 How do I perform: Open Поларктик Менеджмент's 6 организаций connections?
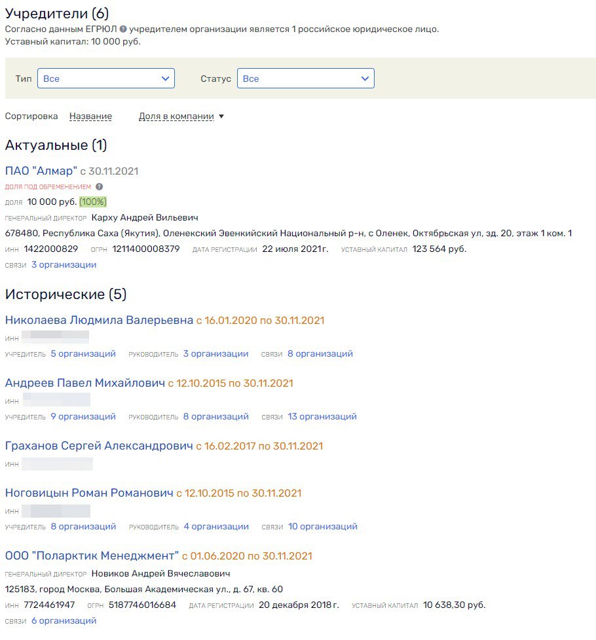pyautogui.click(x=64, y=620)
